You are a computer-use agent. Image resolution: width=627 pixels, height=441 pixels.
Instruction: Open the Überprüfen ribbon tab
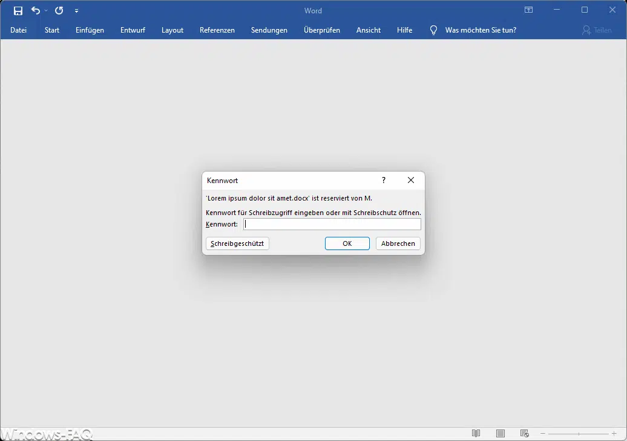pos(321,30)
